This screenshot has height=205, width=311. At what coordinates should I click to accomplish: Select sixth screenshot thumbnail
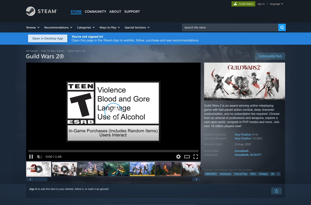click(x=168, y=169)
